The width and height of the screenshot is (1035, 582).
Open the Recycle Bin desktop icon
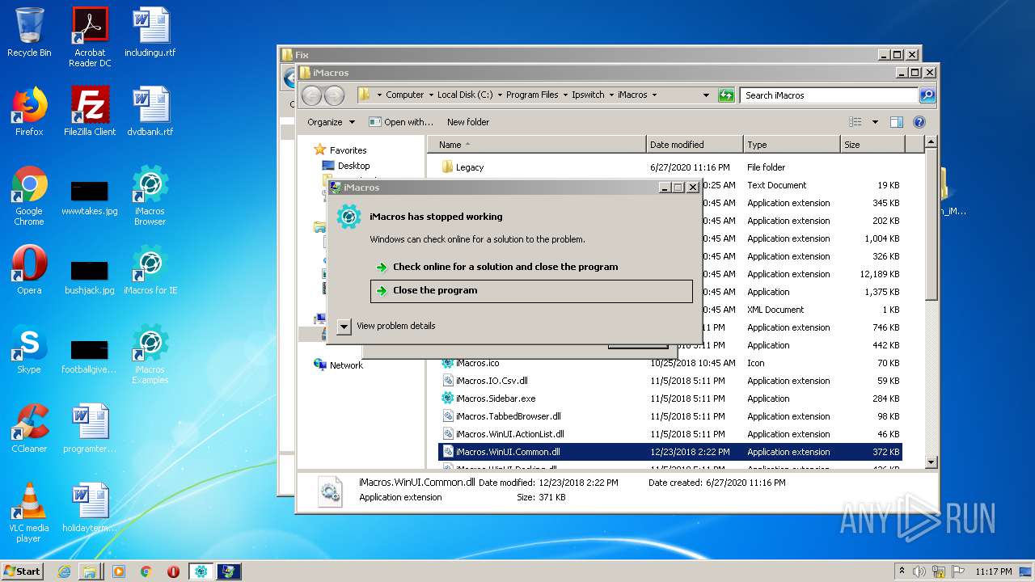[x=29, y=32]
